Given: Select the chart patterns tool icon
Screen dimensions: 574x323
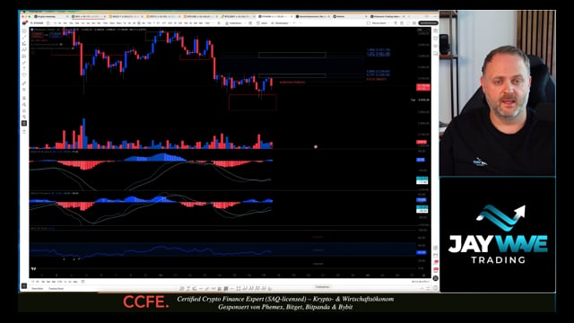Looking at the screenshot, I should pos(24,49).
